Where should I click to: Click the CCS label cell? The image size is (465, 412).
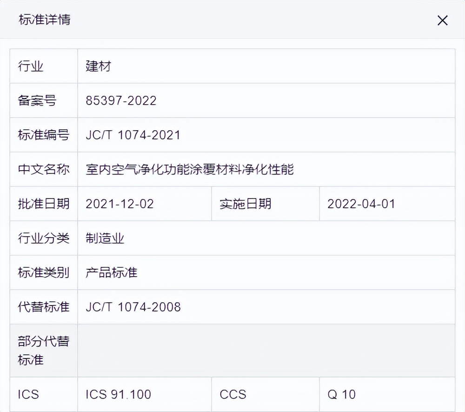(x=266, y=394)
